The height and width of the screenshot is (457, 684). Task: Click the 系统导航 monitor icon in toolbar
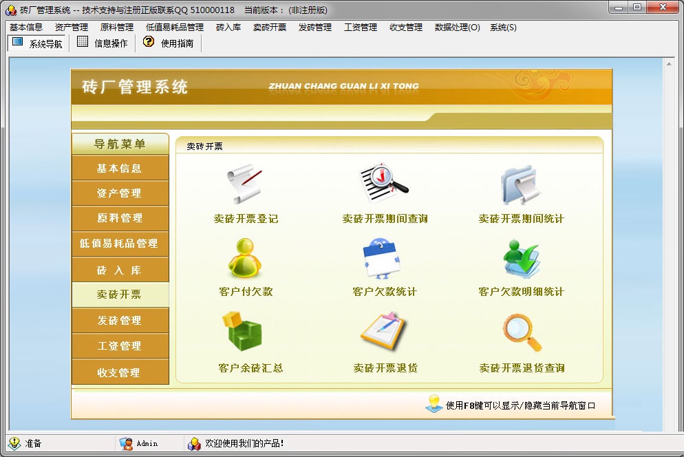(x=17, y=43)
